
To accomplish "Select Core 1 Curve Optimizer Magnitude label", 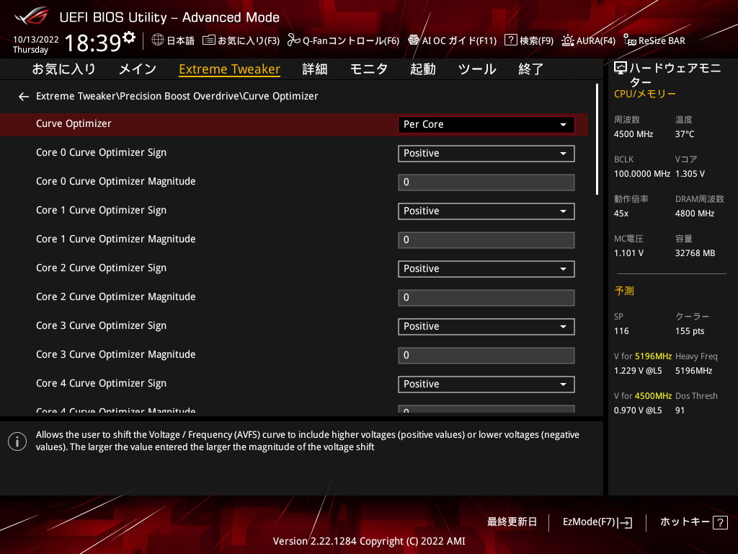I will point(116,239).
